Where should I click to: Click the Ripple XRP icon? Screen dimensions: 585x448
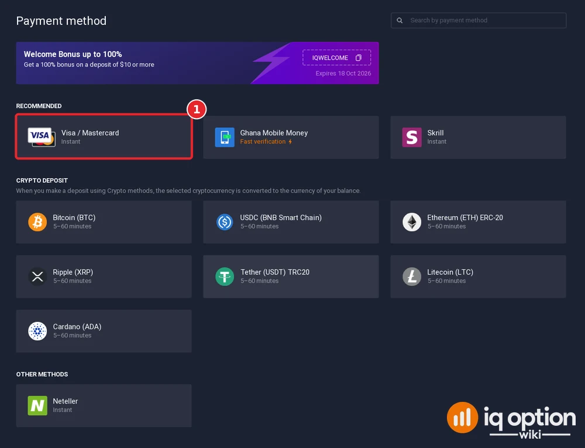click(x=37, y=276)
